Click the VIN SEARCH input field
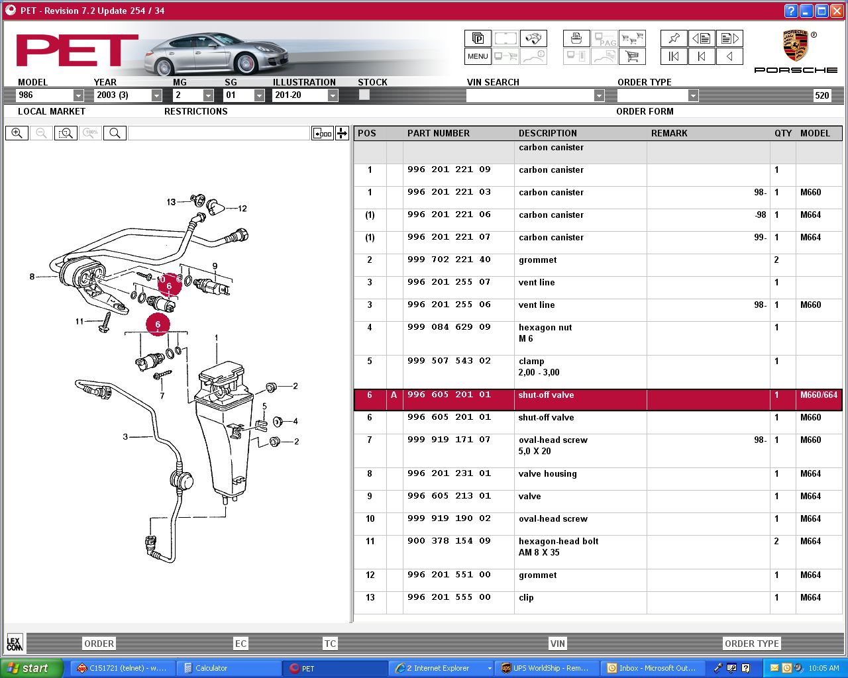Viewport: 848px width, 678px height. (530, 95)
